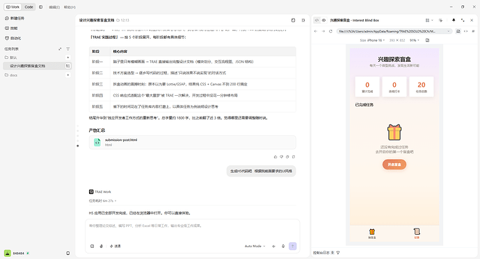Open the 编辑 menu in top bar
480x259 pixels.
54,8
